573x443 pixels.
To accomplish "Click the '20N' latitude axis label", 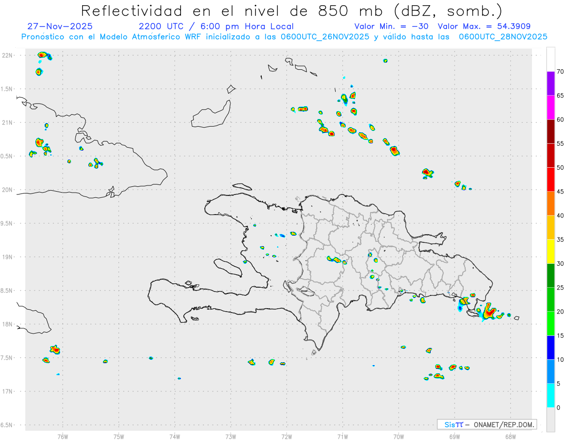I will pyautogui.click(x=7, y=190).
